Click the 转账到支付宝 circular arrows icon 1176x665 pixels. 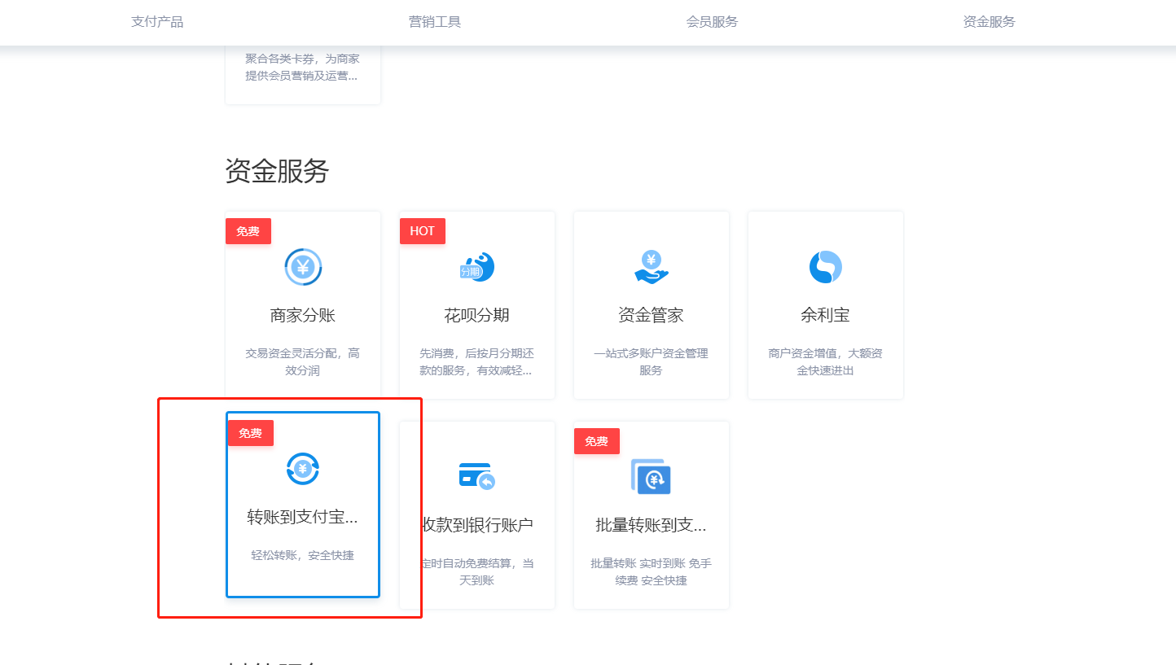(303, 469)
